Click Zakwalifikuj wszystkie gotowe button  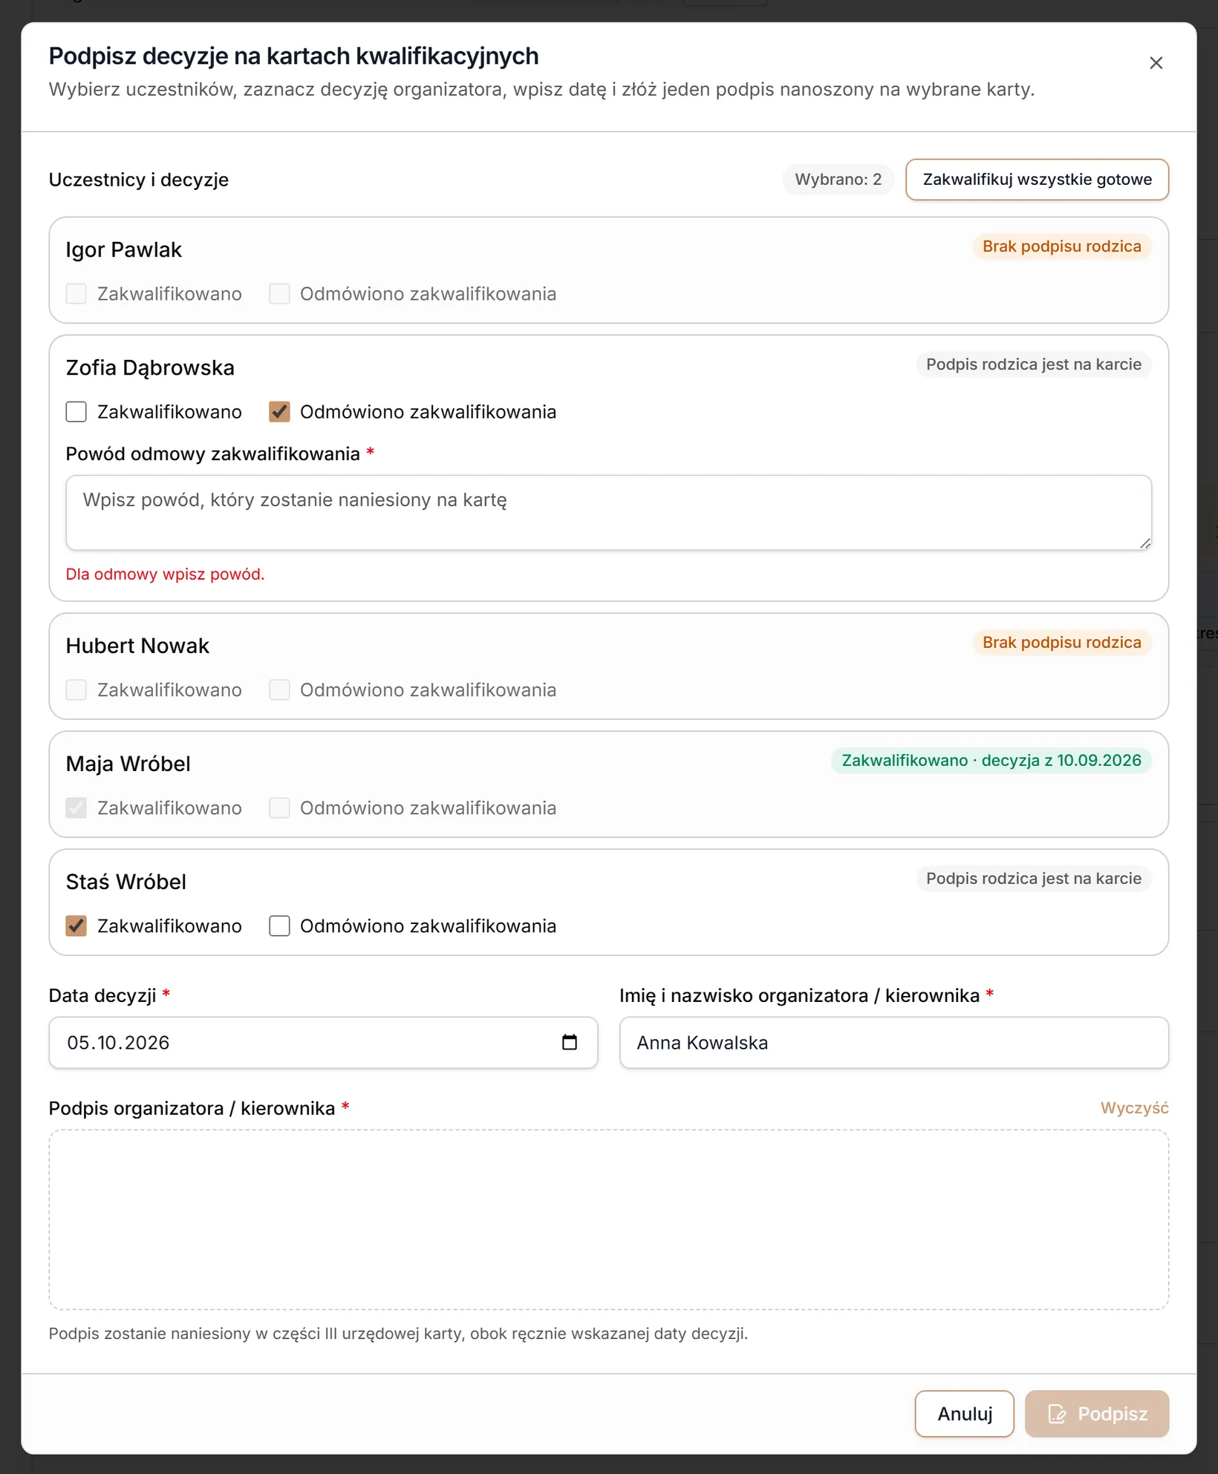[1037, 180]
